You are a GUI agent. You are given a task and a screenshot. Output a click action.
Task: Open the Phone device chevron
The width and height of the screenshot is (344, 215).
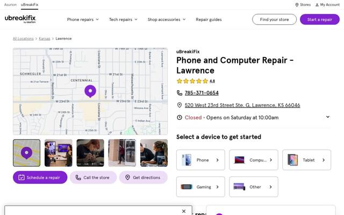pyautogui.click(x=217, y=160)
